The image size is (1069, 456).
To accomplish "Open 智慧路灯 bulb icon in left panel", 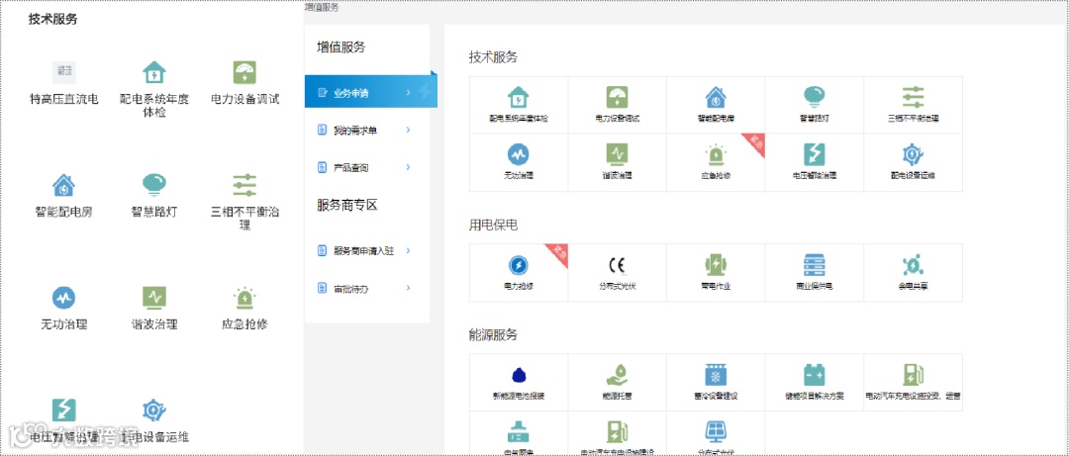I will click(154, 185).
